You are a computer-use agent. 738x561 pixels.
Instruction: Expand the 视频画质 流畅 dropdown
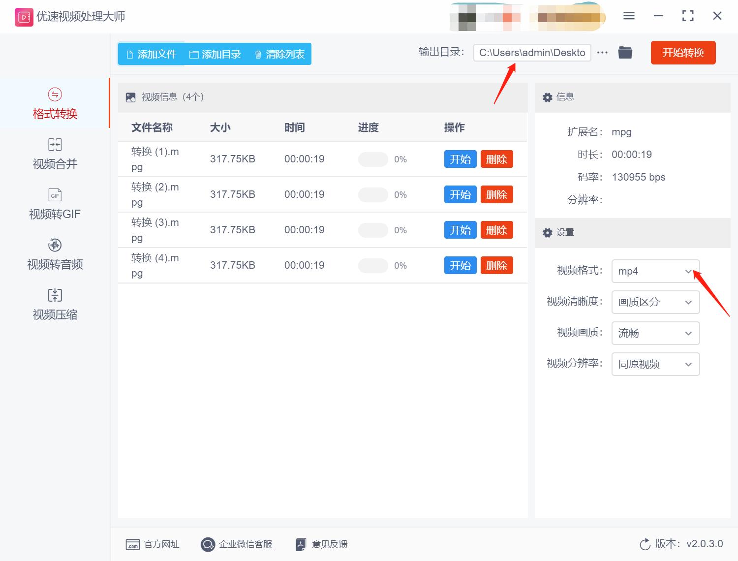pos(655,333)
